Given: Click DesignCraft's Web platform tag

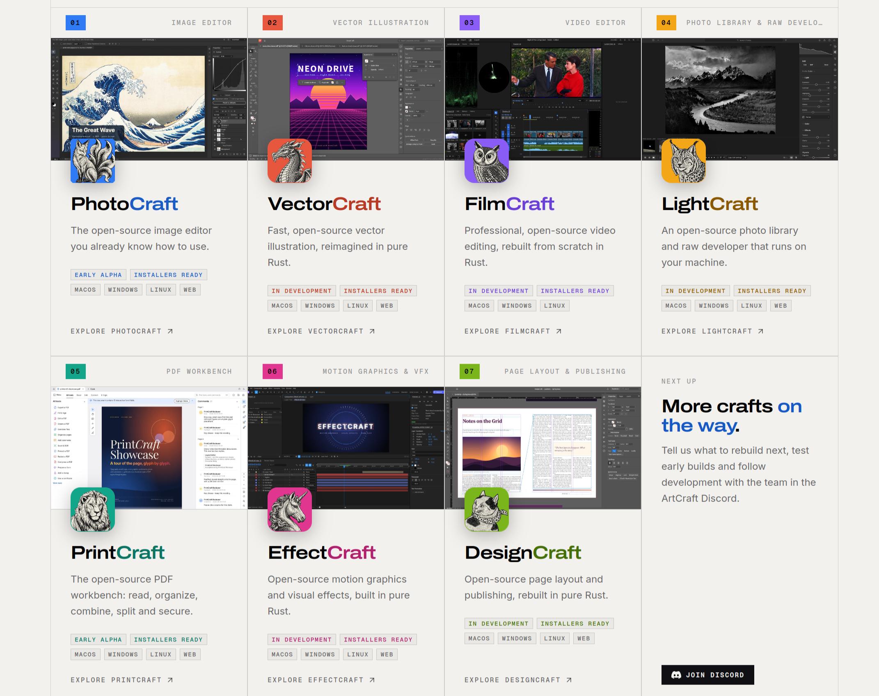Looking at the screenshot, I should [584, 639].
